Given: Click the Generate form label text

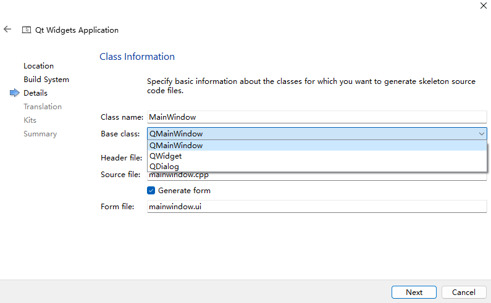Looking at the screenshot, I should pyautogui.click(x=184, y=190).
